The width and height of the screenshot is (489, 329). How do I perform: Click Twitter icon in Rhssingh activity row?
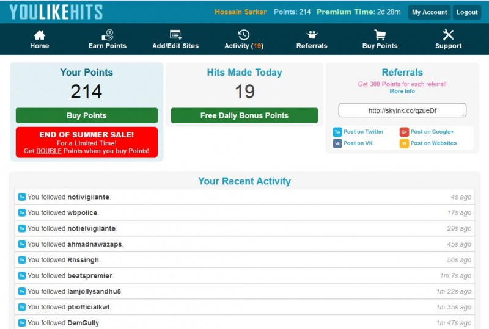[22, 260]
